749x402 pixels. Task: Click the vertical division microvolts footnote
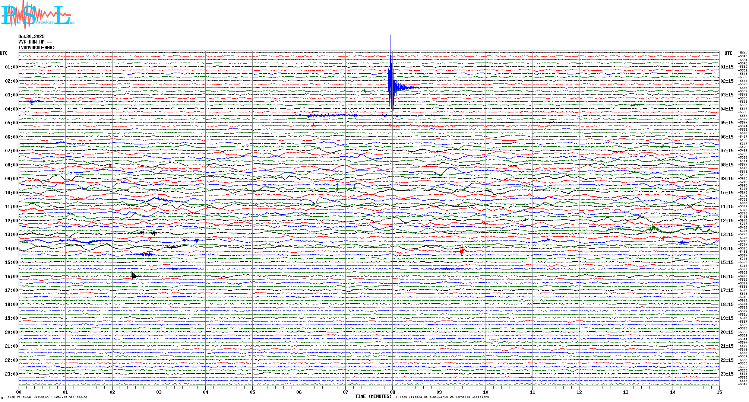pyautogui.click(x=47, y=397)
